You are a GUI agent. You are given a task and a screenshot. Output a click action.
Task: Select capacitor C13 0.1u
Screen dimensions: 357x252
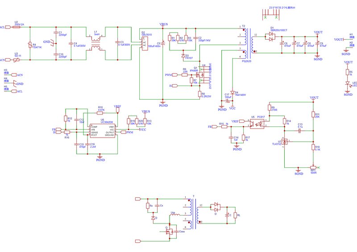pos(300,130)
